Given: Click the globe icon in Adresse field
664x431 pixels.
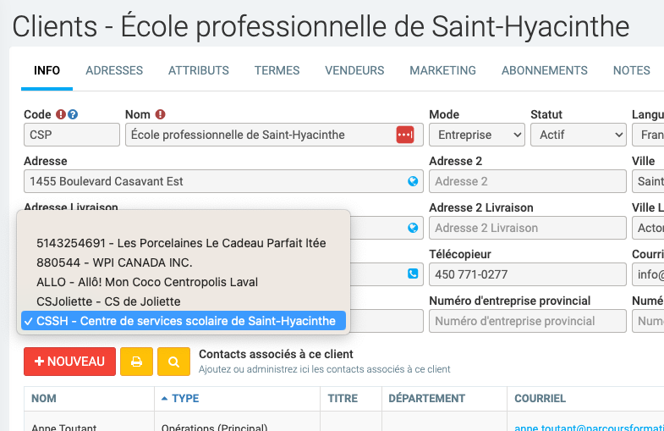Looking at the screenshot, I should [x=413, y=181].
